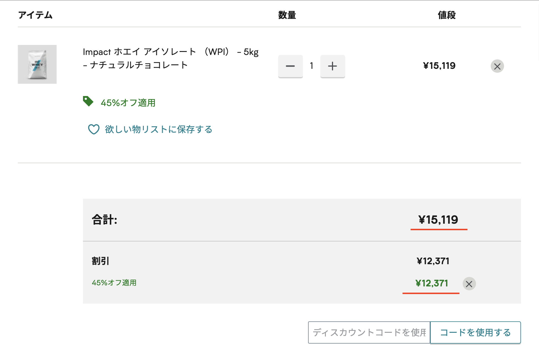The image size is (539, 363).
Task: Click the green discount tag icon
Action: (88, 101)
